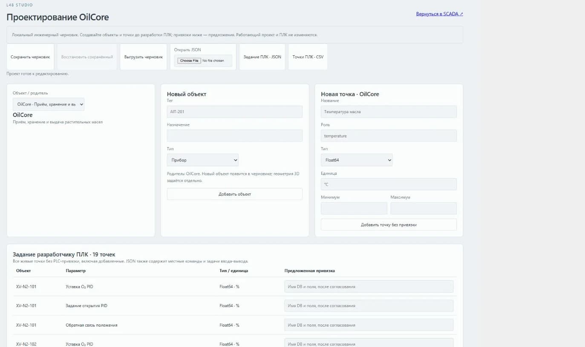Click the Предложенная привязка column header
Image resolution: width=585 pixels, height=347 pixels.
[x=310, y=270]
